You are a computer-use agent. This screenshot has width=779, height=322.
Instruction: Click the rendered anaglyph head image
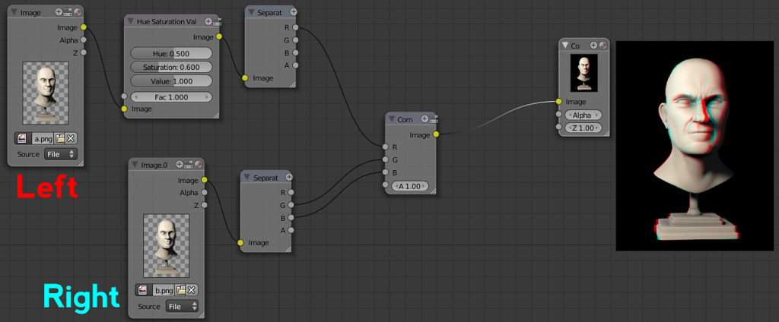click(x=695, y=146)
